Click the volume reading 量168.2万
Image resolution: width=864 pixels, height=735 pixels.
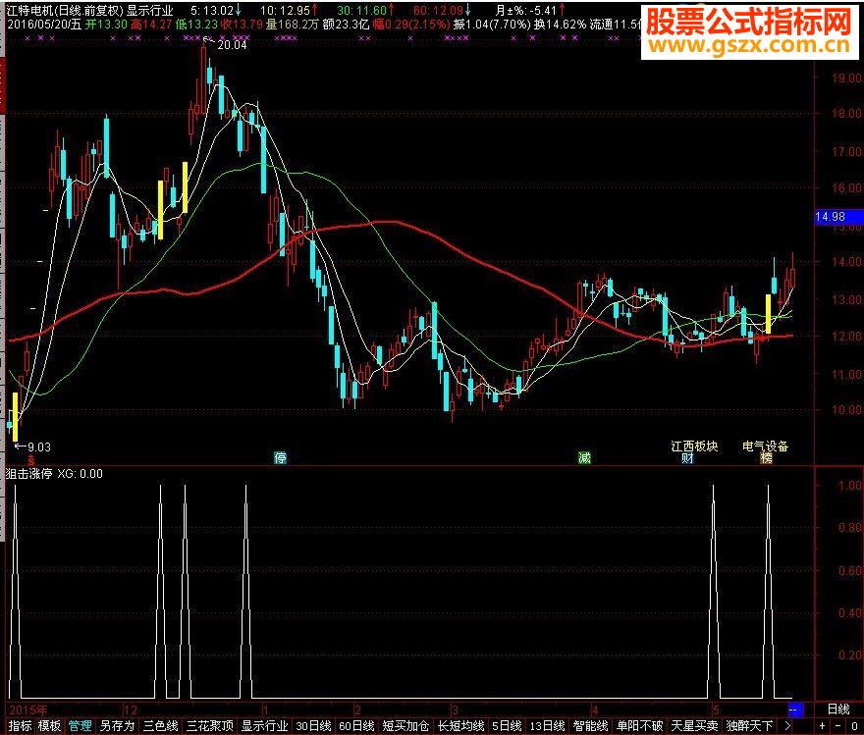click(292, 25)
